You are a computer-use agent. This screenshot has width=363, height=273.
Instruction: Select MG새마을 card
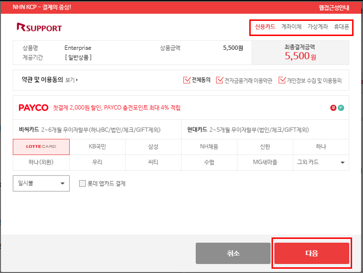point(265,162)
